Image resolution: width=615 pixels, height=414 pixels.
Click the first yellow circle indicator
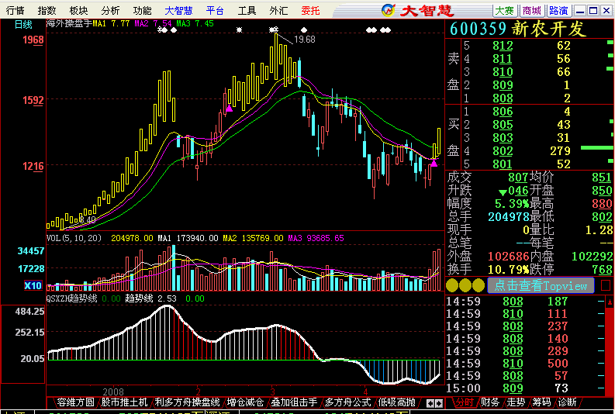pos(452,285)
